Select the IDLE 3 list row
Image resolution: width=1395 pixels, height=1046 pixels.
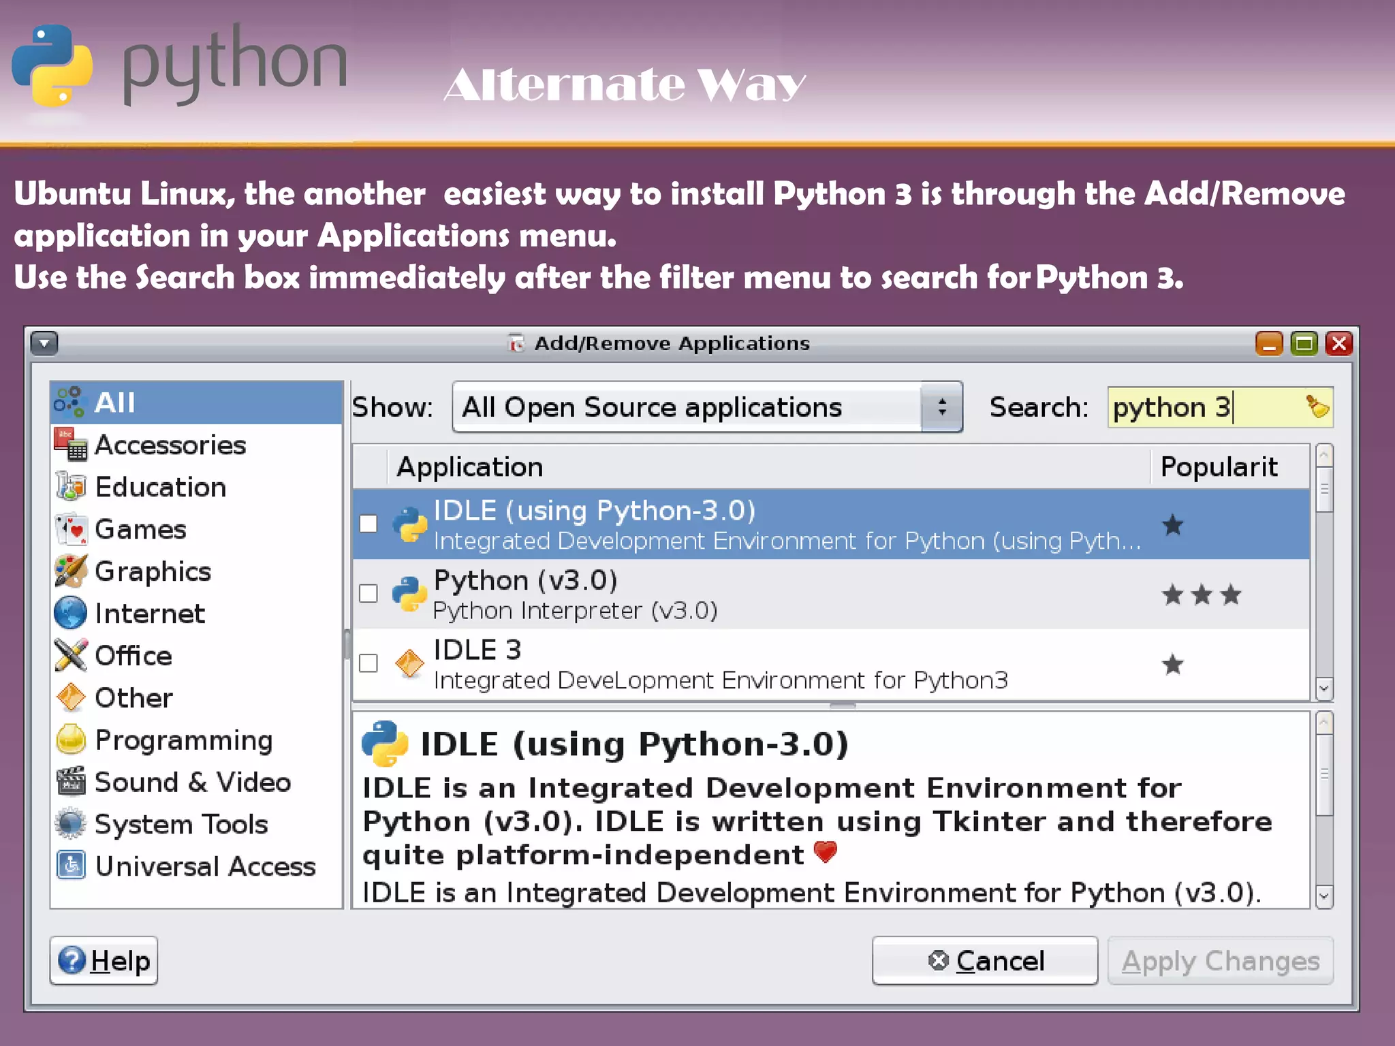pyautogui.click(x=831, y=664)
